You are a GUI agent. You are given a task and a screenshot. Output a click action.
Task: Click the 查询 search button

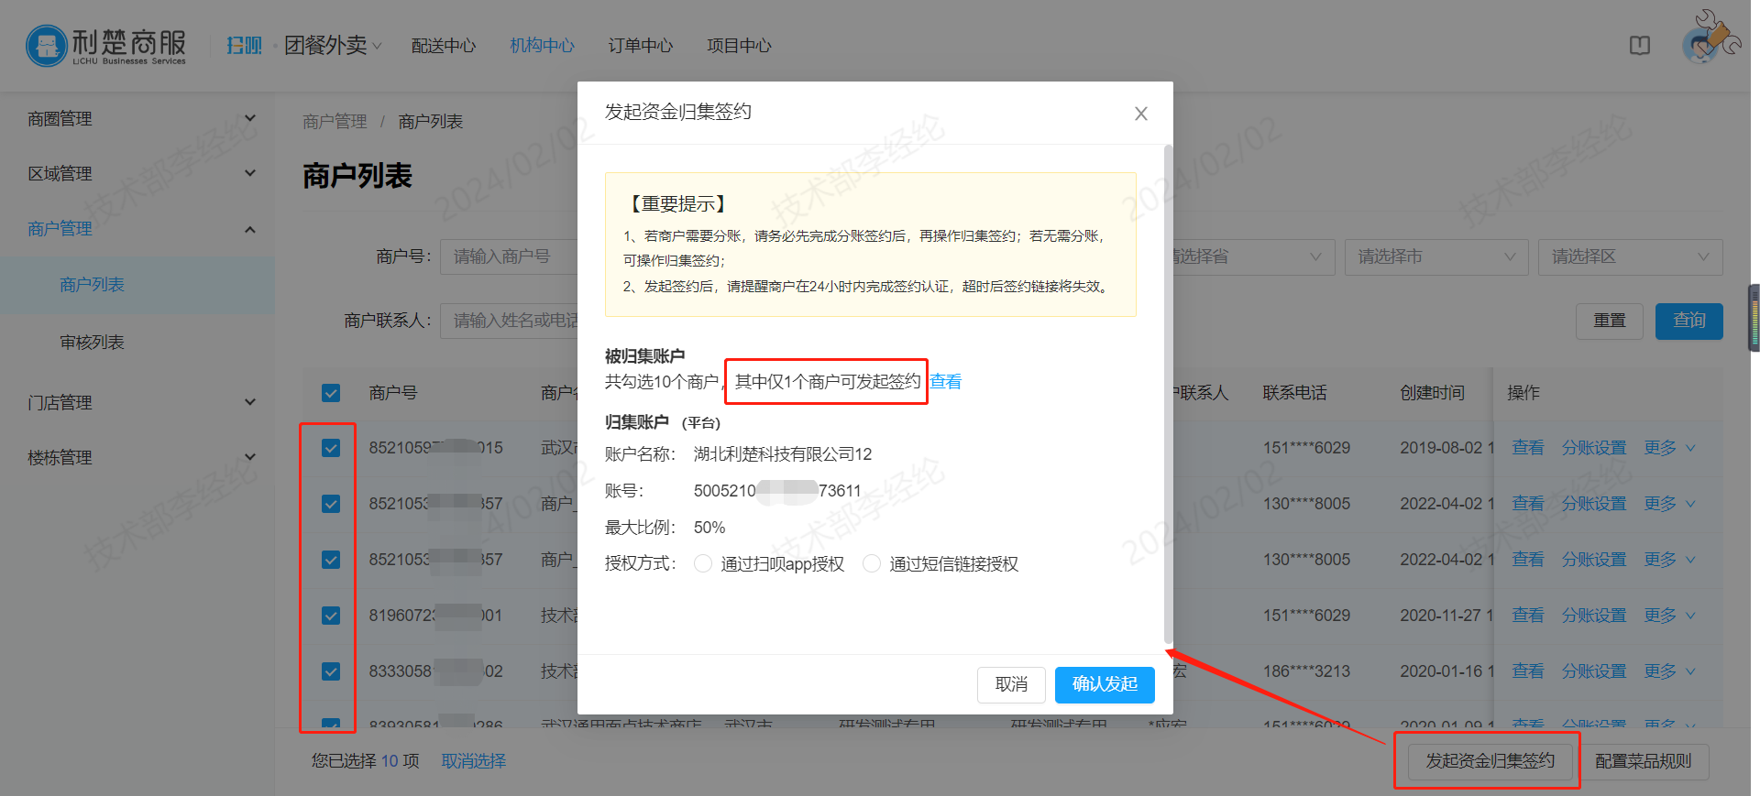[x=1689, y=321]
